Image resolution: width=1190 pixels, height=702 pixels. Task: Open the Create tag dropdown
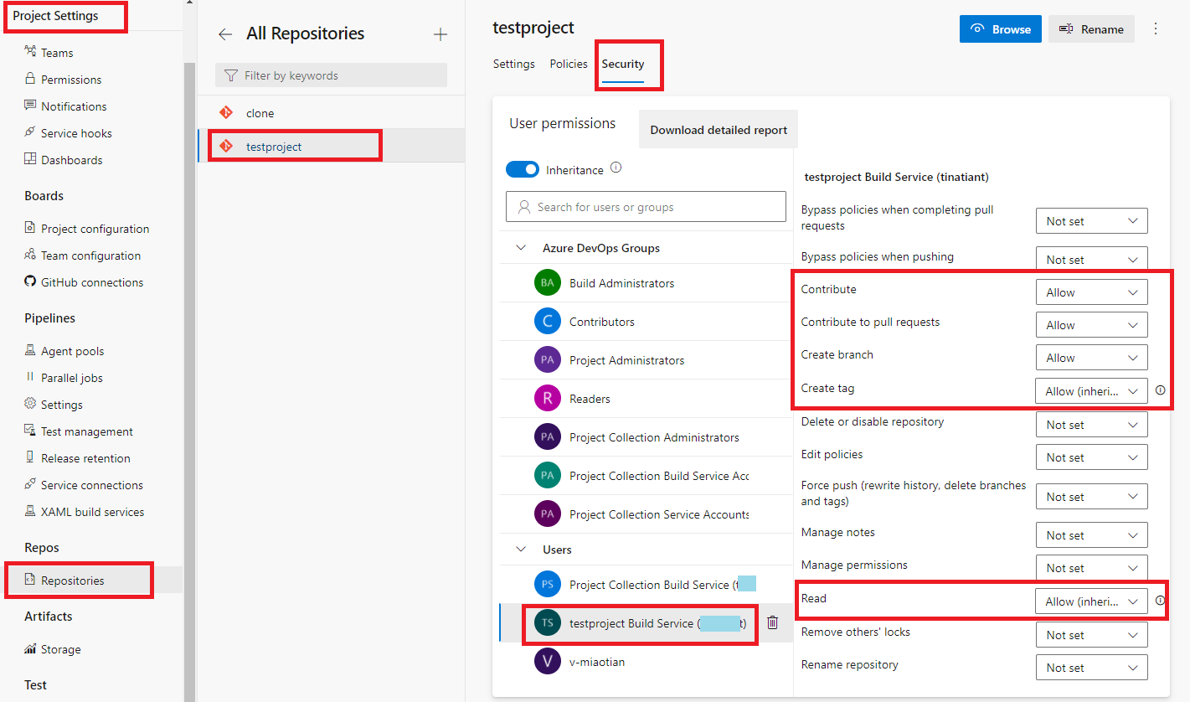tap(1091, 391)
